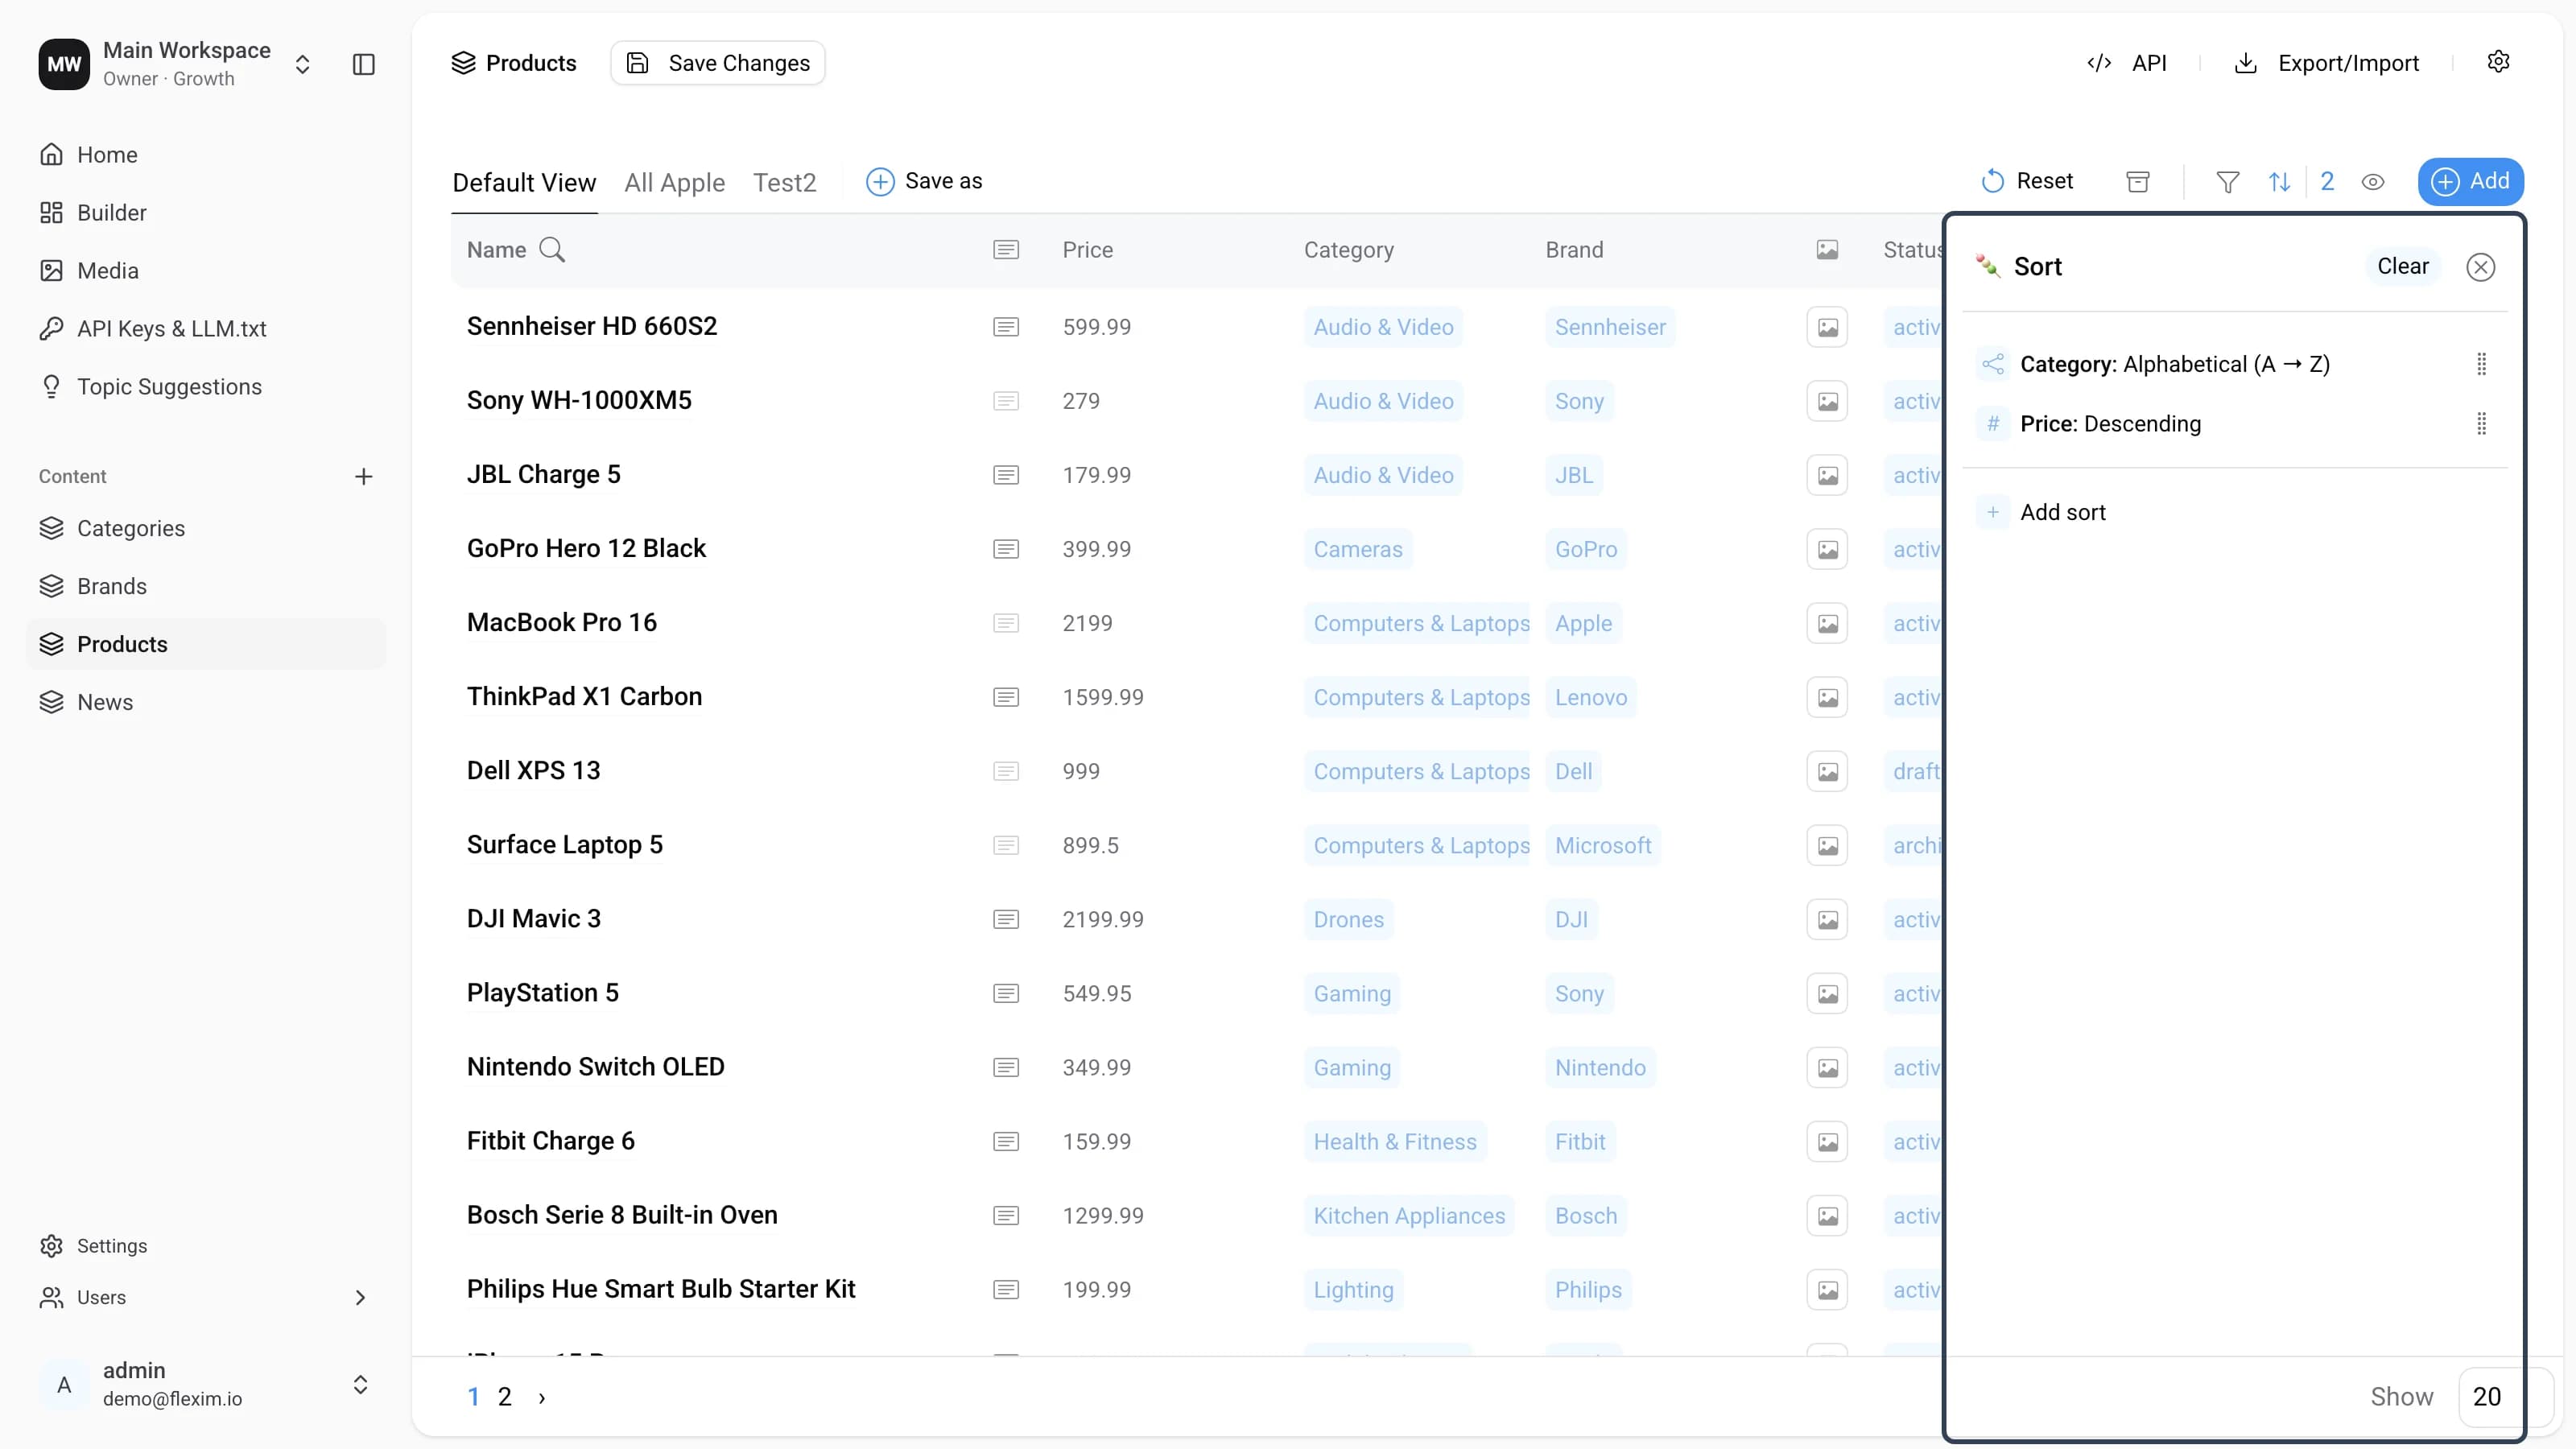This screenshot has width=2576, height=1449.
Task: Open description icon for GoPro Hero 12 Black
Action: tap(1006, 549)
